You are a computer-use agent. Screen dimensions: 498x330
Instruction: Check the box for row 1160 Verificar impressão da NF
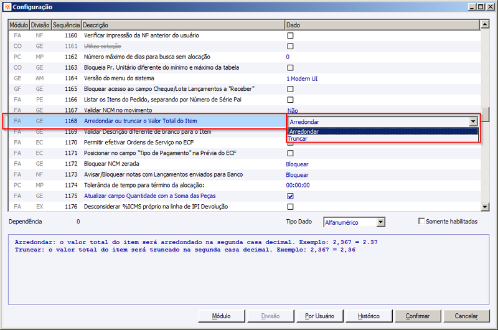click(290, 35)
